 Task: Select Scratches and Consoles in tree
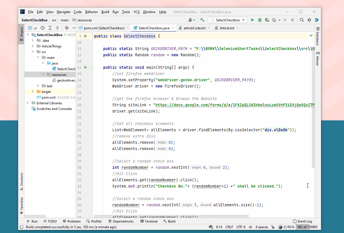[x=54, y=109]
